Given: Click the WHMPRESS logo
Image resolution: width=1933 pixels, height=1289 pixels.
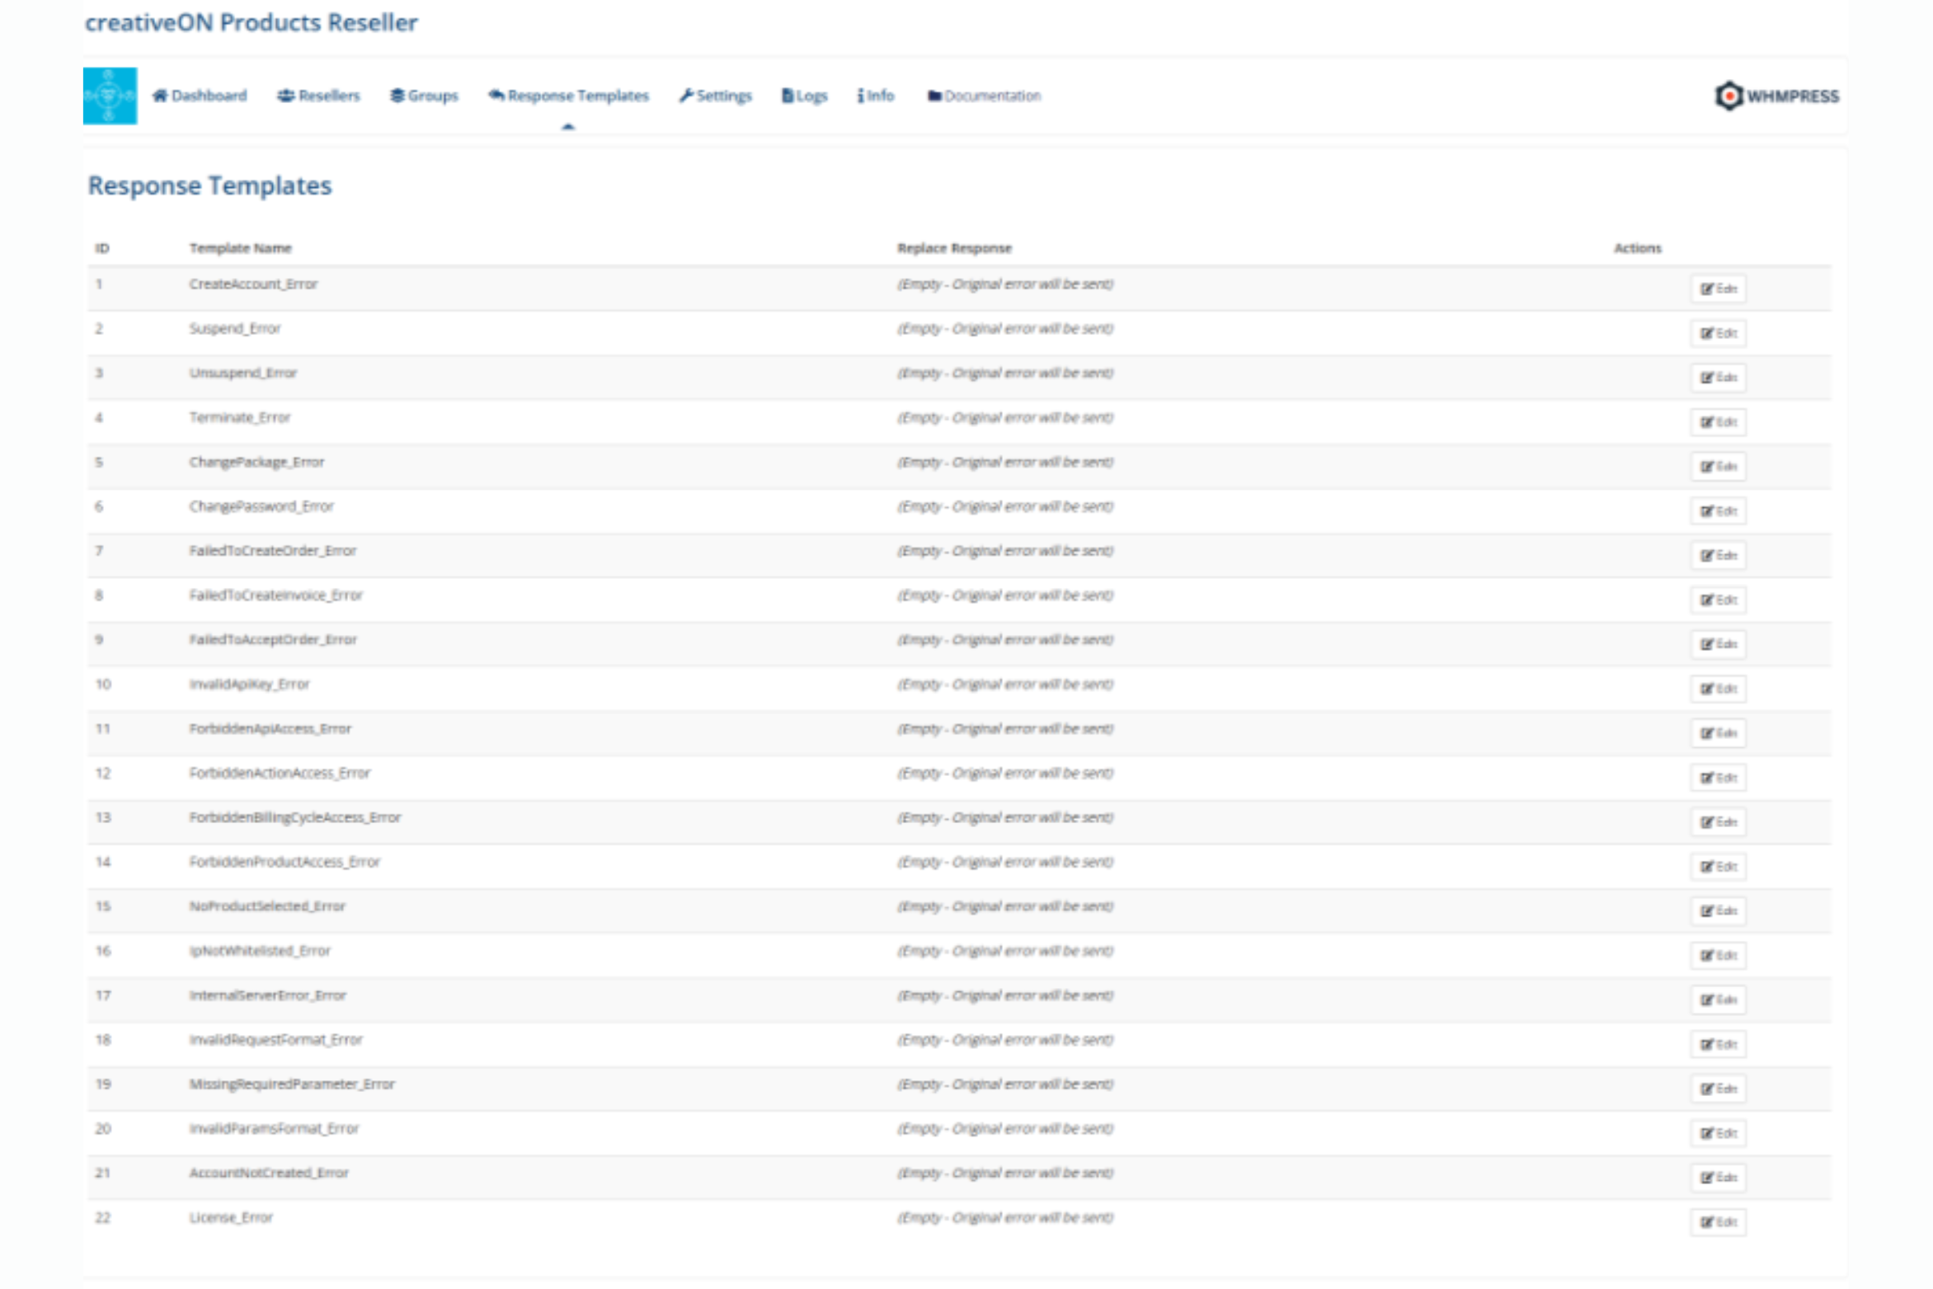Looking at the screenshot, I should coord(1776,96).
